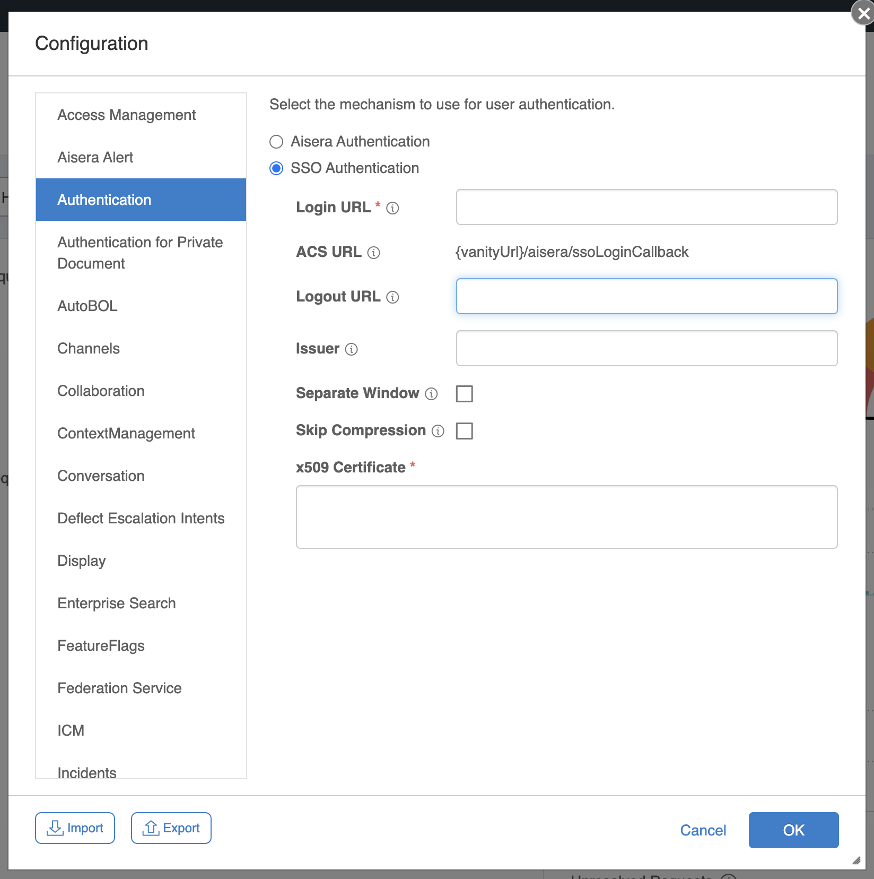Click the Skip Compression info icon

point(438,431)
